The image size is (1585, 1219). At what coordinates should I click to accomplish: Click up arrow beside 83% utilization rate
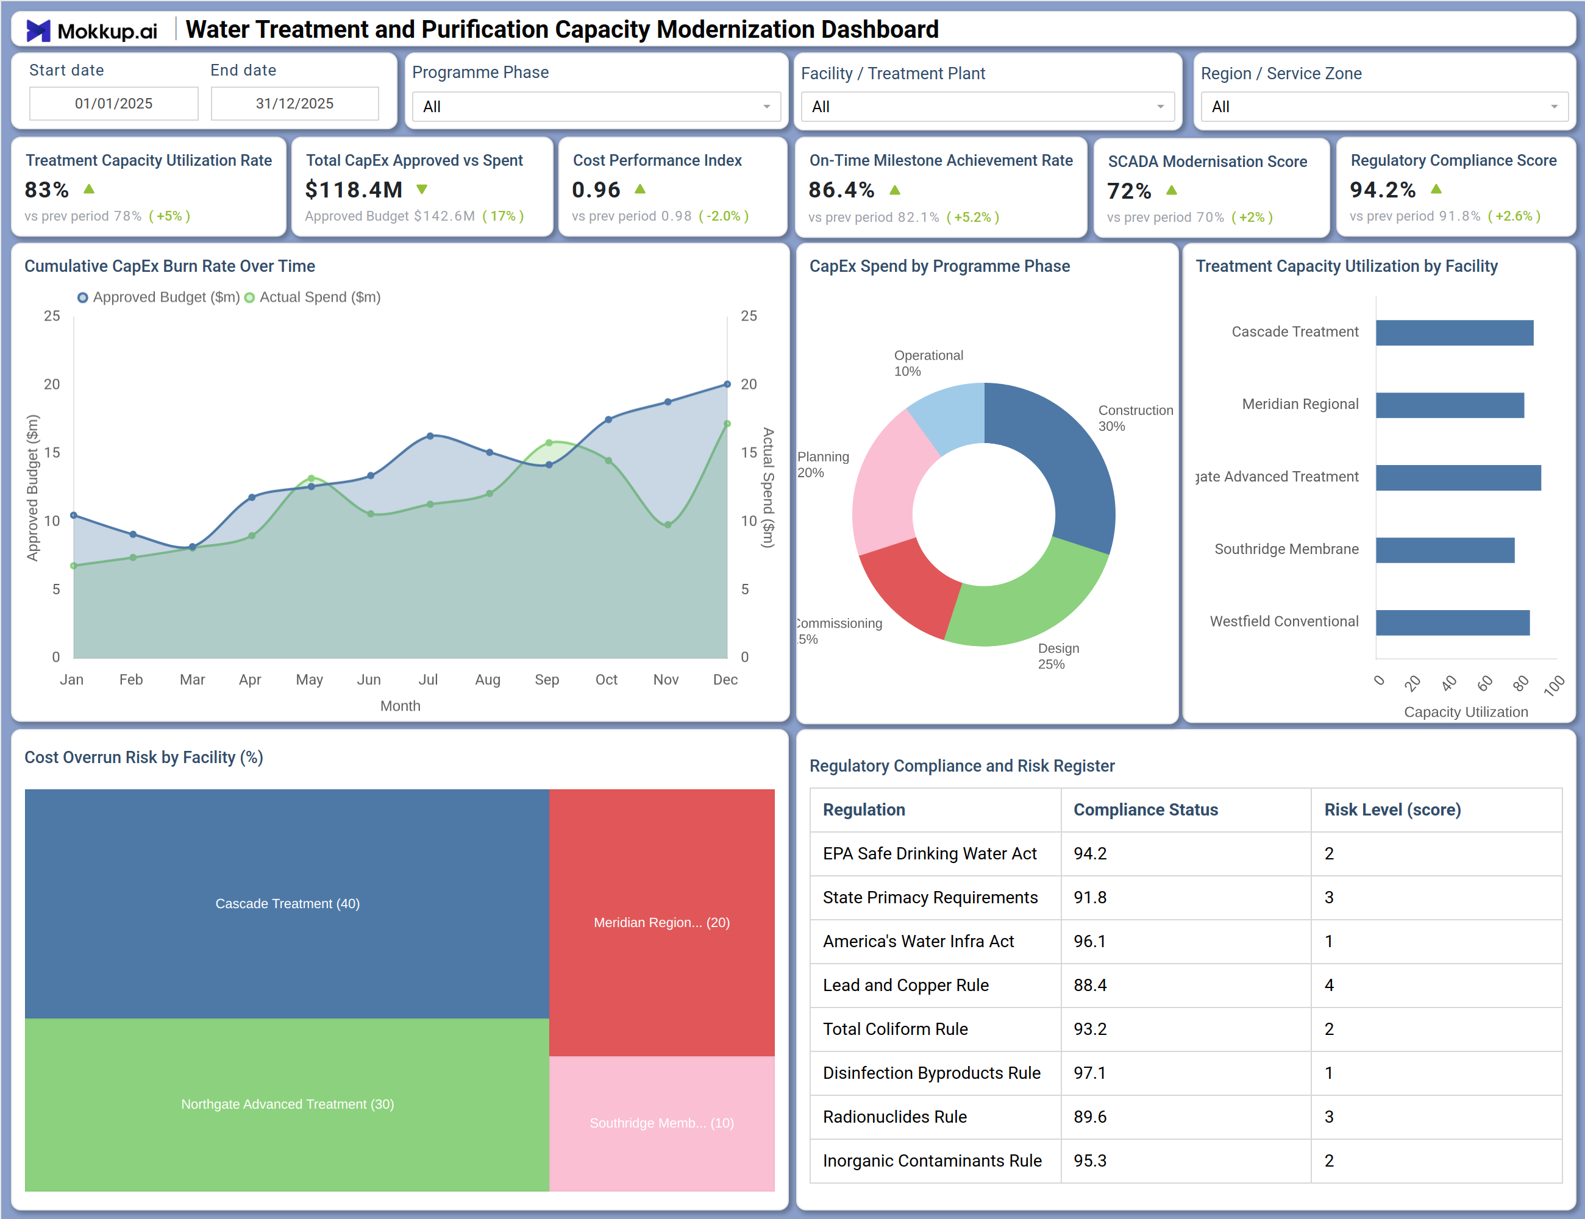click(x=89, y=190)
